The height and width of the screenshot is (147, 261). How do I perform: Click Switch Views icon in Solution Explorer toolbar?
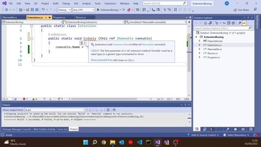tap(210, 23)
